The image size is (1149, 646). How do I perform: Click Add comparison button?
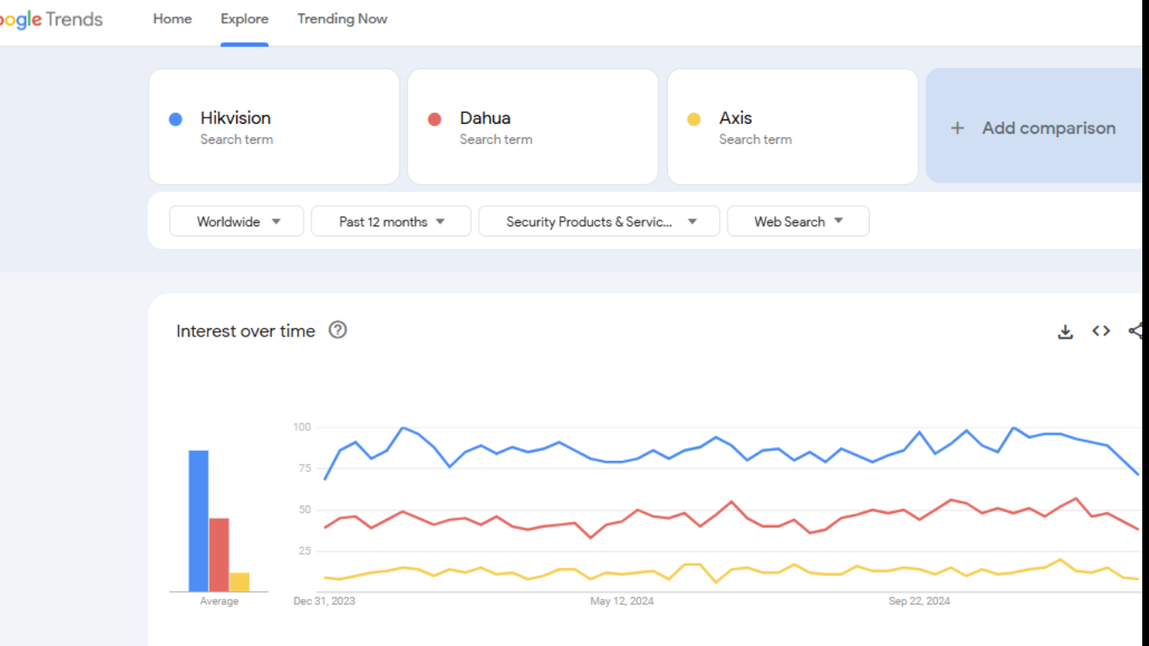1035,126
